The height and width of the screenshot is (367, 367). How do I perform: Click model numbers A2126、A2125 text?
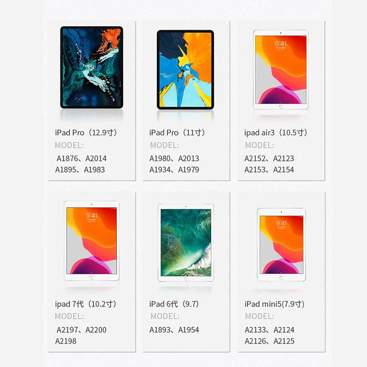tap(269, 341)
